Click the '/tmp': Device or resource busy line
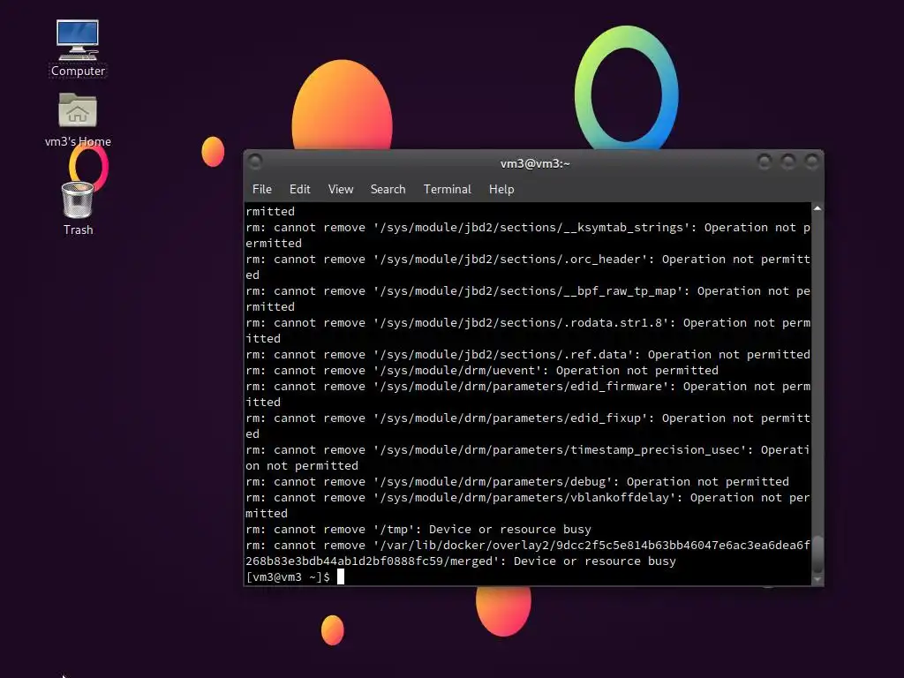904x678 pixels. tap(418, 529)
